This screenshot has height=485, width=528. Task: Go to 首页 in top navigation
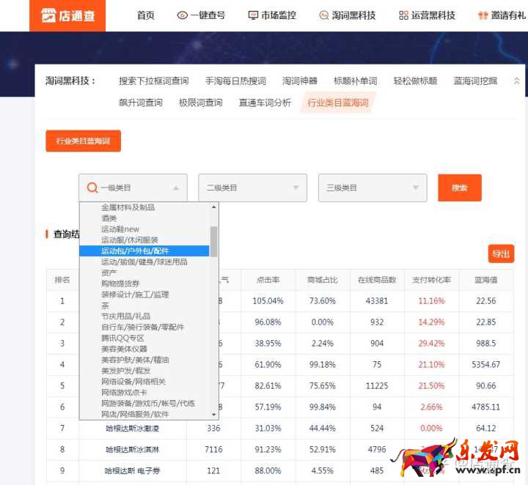[146, 15]
